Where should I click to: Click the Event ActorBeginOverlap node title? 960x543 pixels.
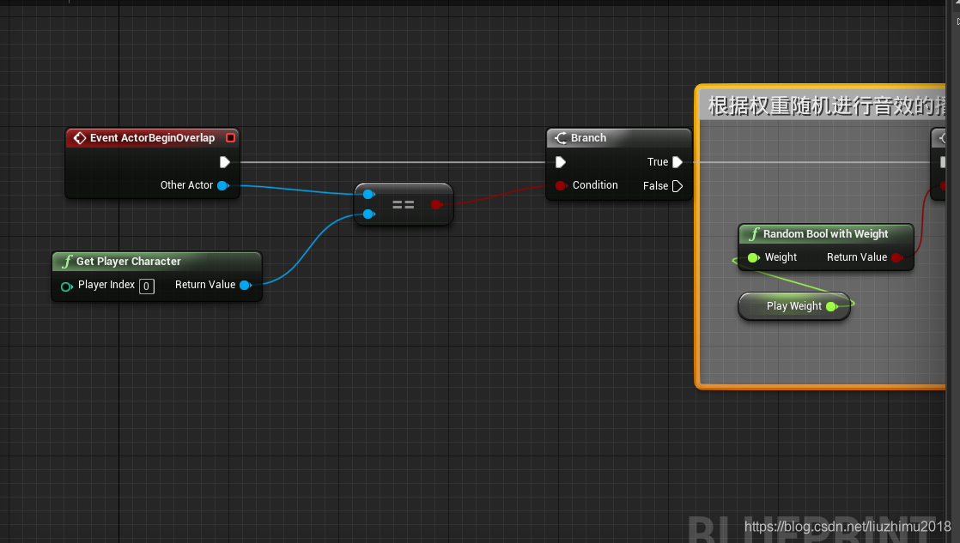(x=152, y=138)
